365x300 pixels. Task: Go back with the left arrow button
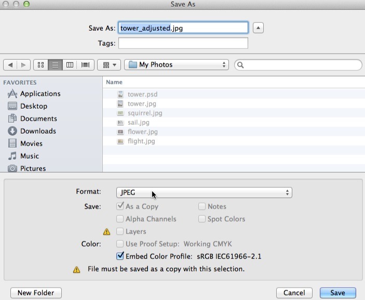[x=10, y=65]
